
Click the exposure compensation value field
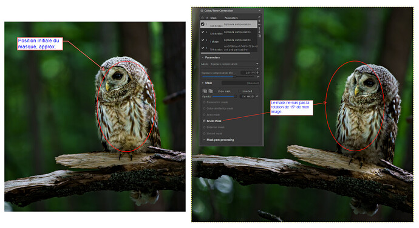click(x=246, y=73)
